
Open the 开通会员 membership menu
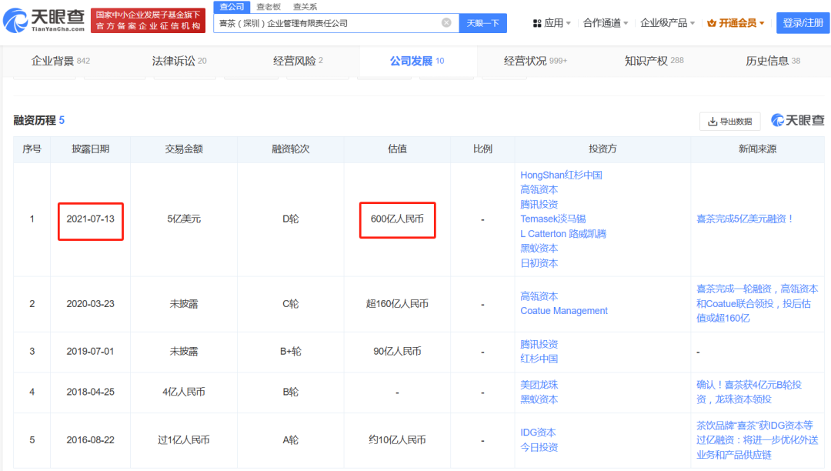(736, 23)
